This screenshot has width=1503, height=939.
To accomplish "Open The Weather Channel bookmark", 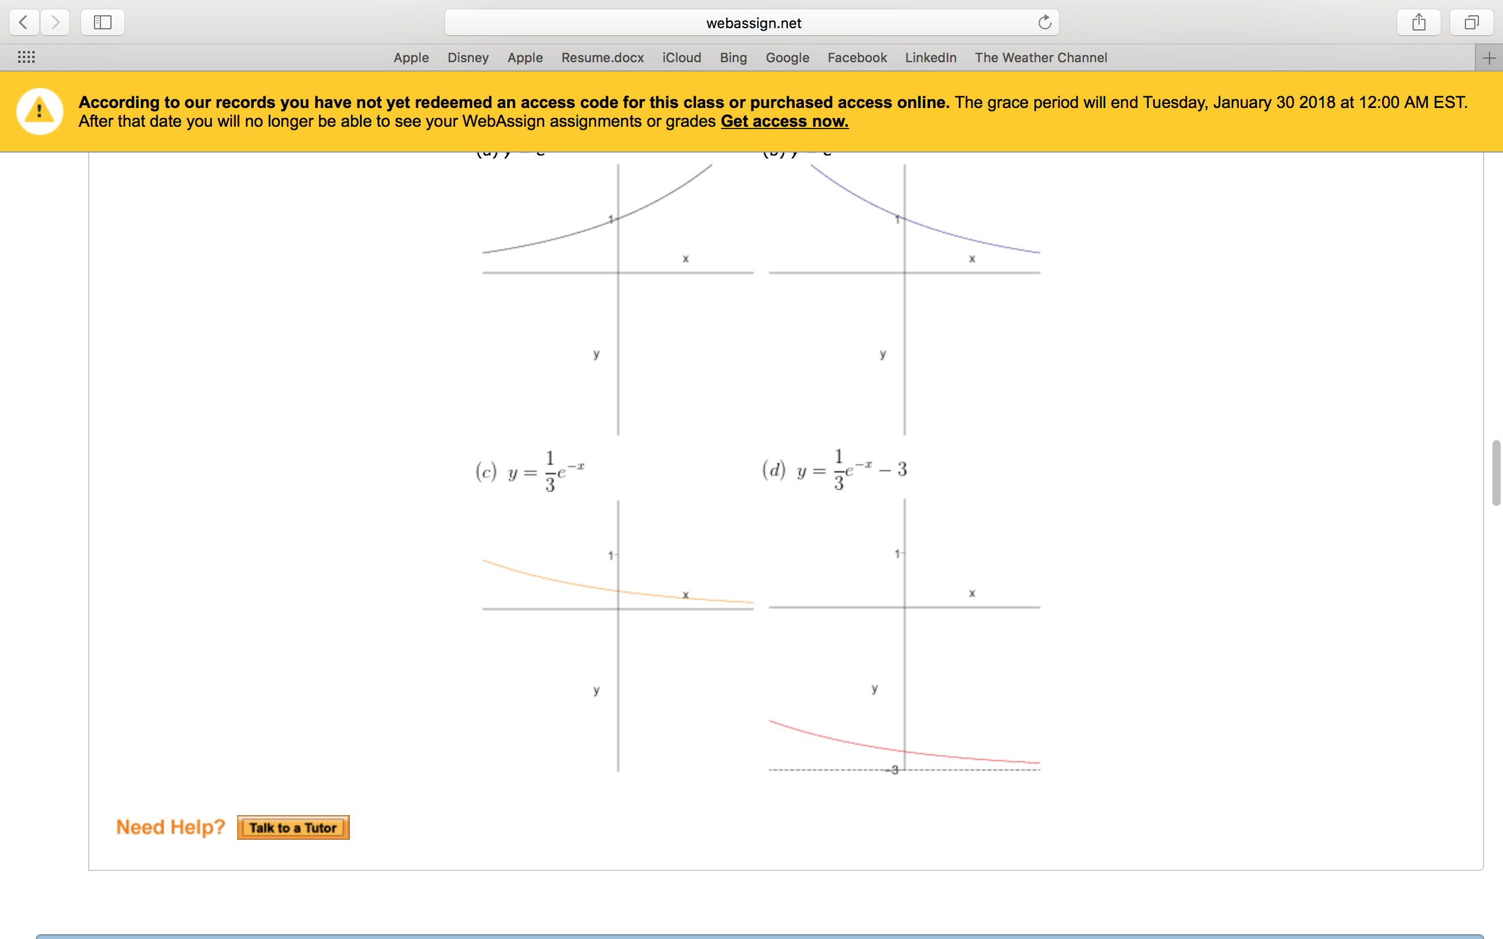I will coord(1041,58).
